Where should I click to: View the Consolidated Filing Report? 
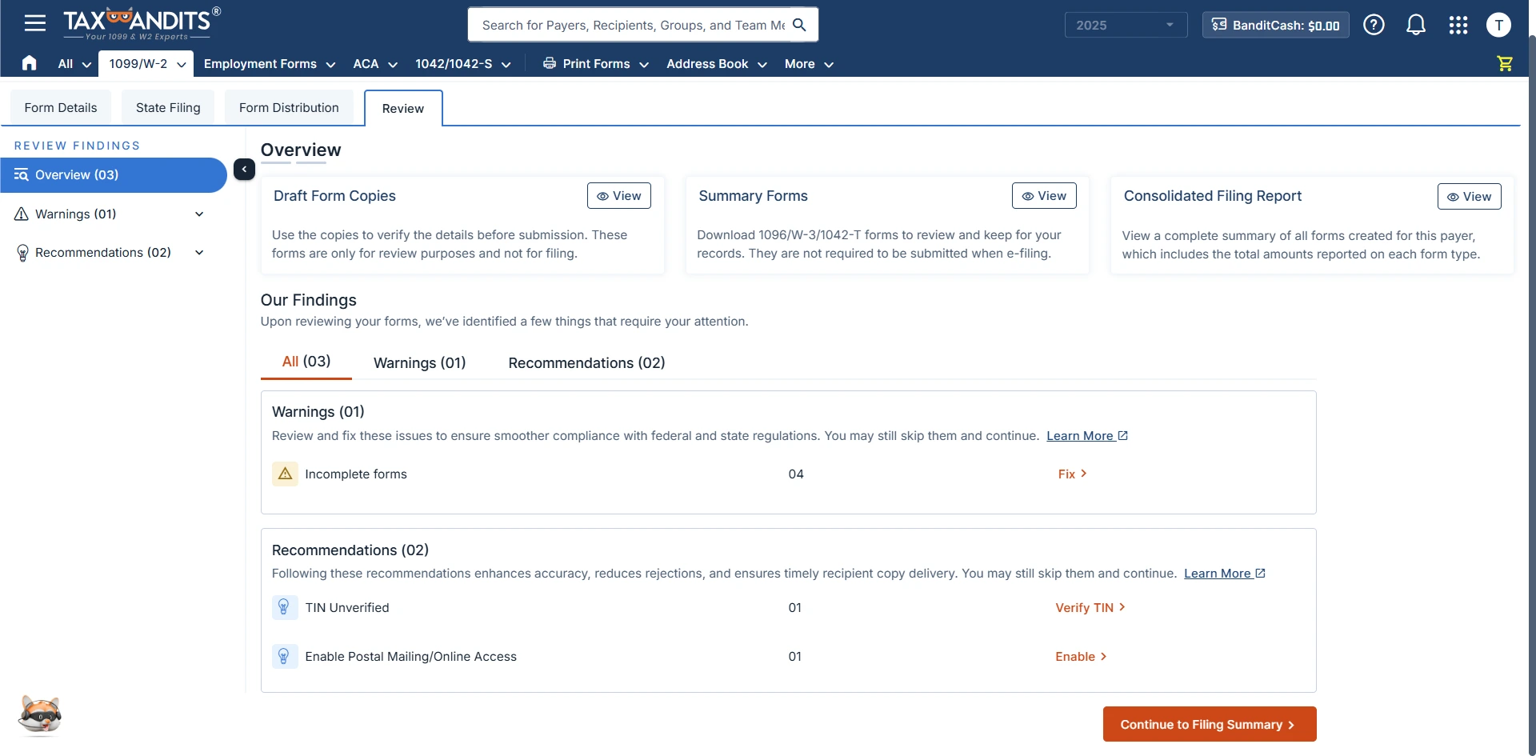1470,196
